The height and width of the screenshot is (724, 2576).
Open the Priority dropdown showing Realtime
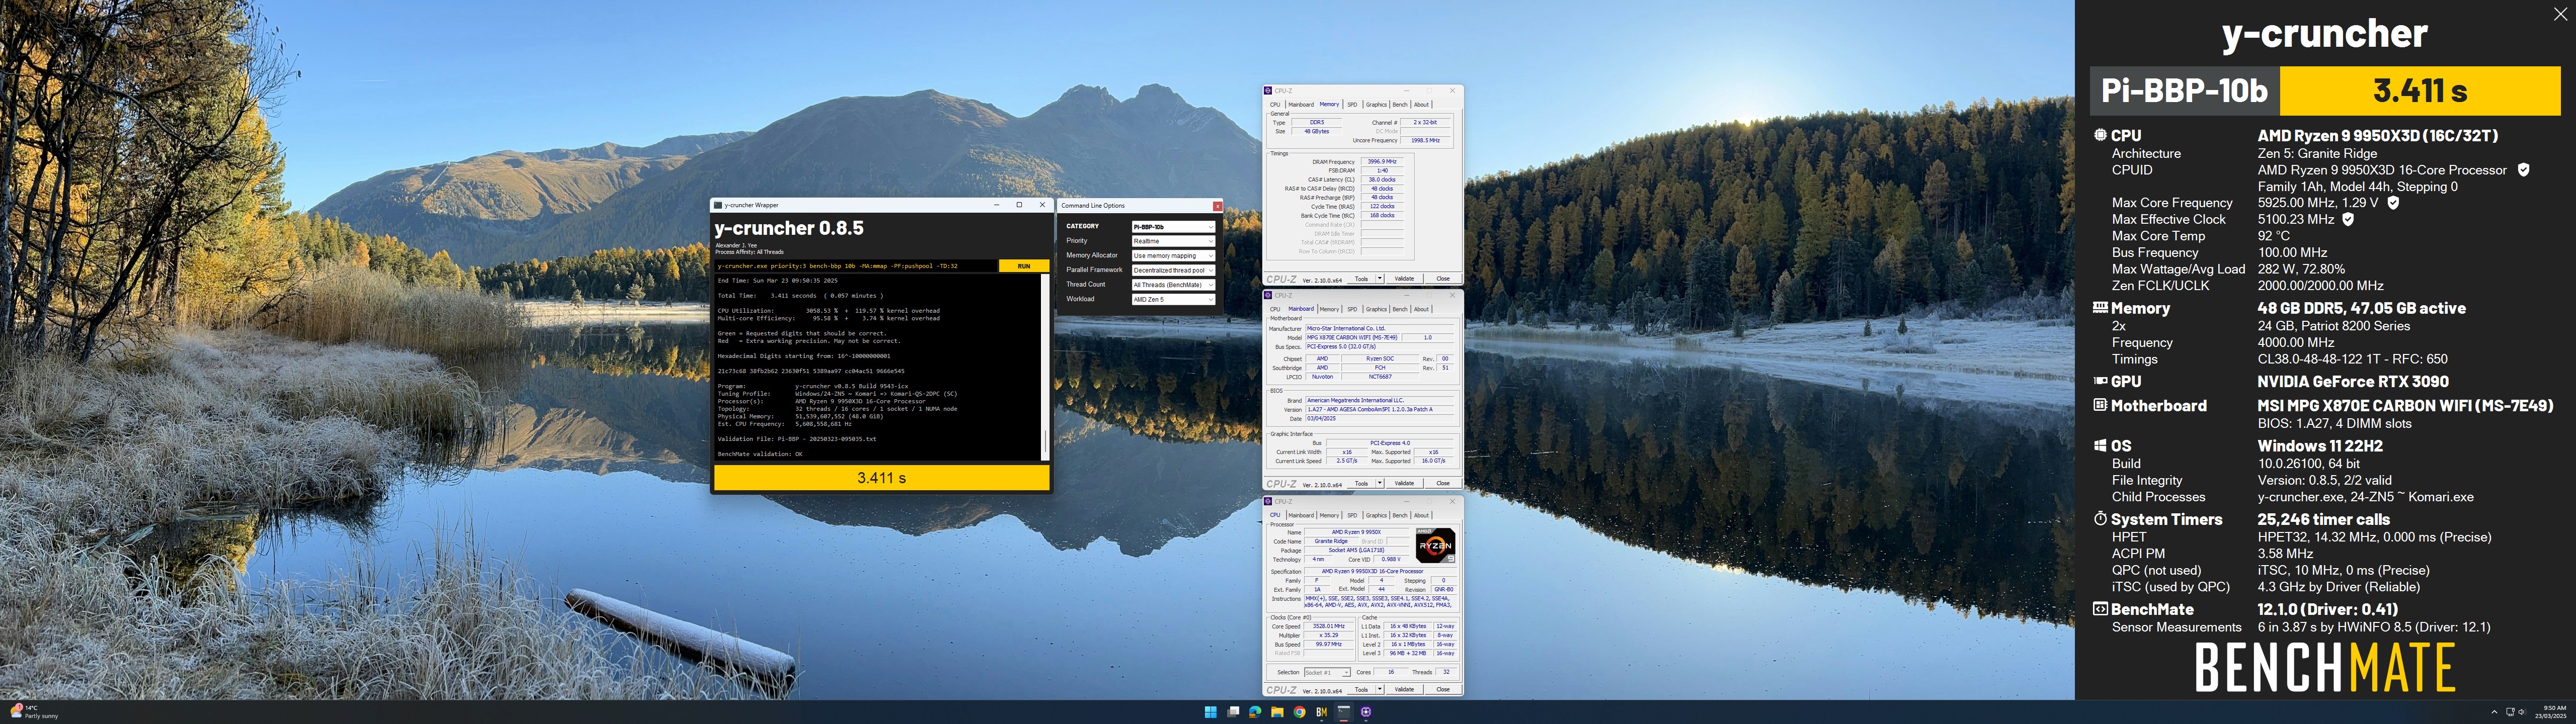click(x=1173, y=241)
